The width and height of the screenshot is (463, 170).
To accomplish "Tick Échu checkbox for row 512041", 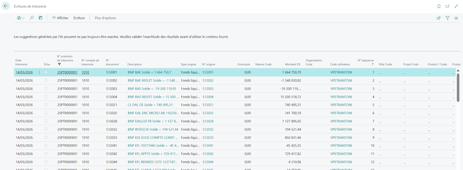I will coord(46,145).
